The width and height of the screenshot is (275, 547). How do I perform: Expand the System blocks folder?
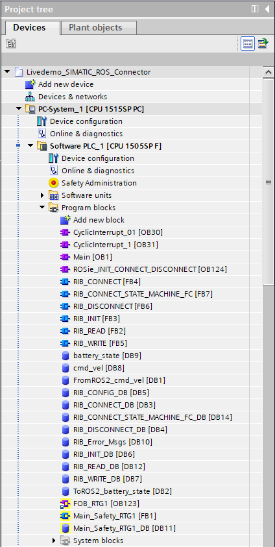[x=54, y=541]
